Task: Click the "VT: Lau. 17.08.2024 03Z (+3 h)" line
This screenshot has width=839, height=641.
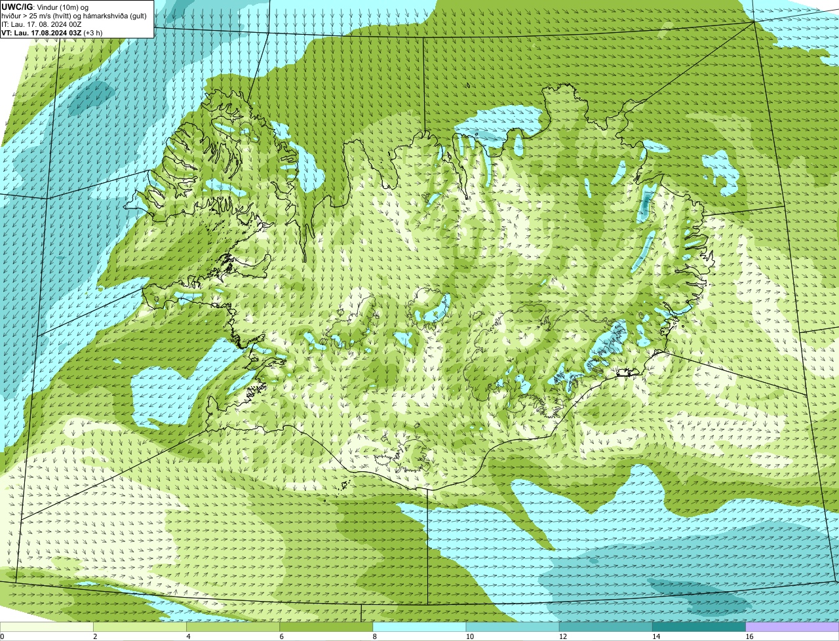Action: (52, 33)
